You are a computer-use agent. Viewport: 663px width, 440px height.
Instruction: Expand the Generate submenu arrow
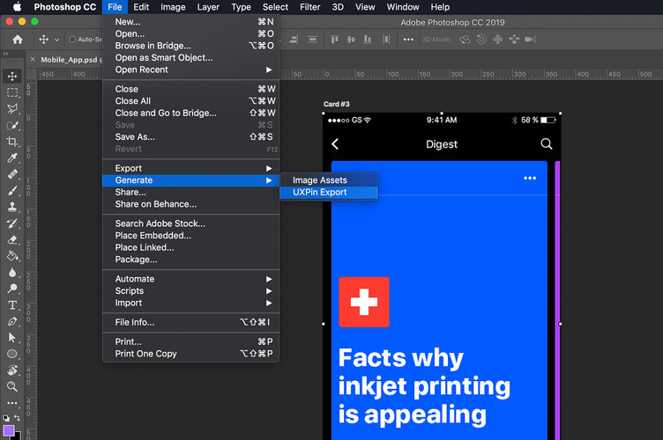pos(269,180)
